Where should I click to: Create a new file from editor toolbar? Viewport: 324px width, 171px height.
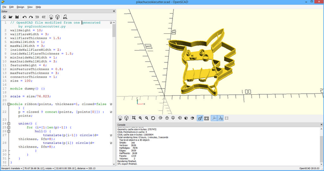click(x=4, y=17)
